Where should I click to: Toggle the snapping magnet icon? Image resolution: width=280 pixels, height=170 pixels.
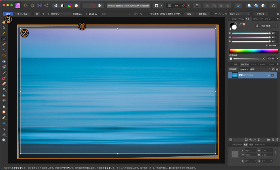coord(183,5)
